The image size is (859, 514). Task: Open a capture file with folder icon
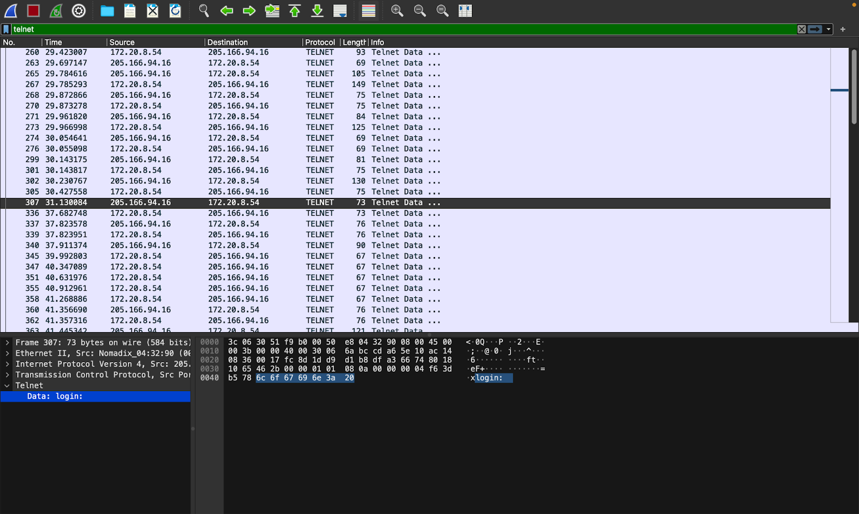pyautogui.click(x=107, y=11)
